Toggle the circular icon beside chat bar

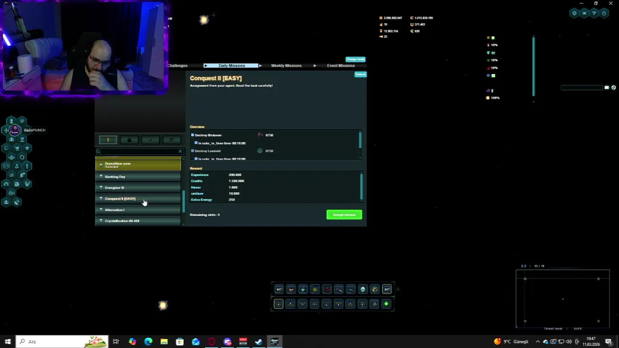(614, 87)
